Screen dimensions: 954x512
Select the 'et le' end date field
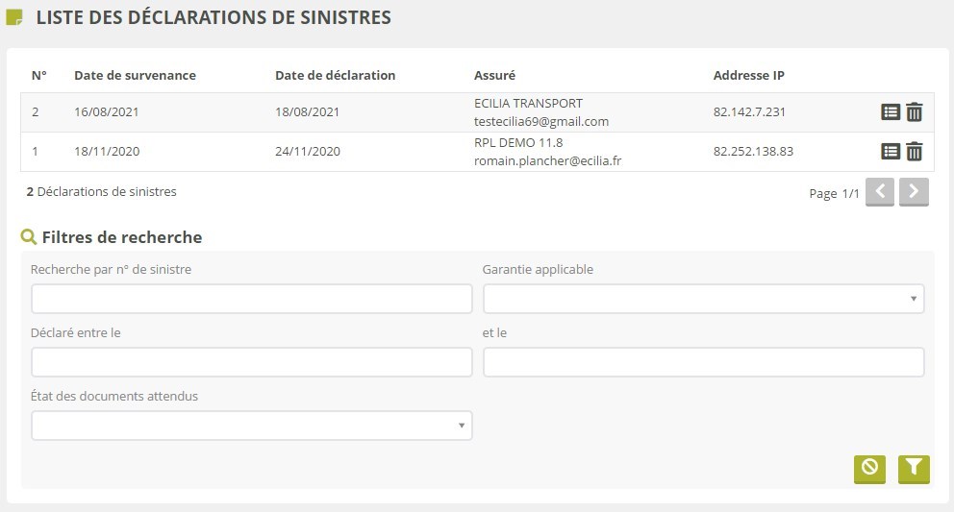[703, 362]
